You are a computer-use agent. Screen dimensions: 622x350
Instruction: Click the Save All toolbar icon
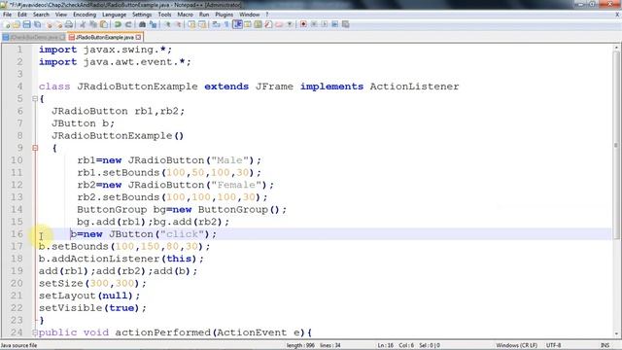[37, 24]
